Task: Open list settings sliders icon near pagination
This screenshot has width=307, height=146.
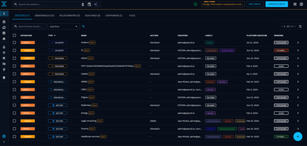Action: point(300,26)
